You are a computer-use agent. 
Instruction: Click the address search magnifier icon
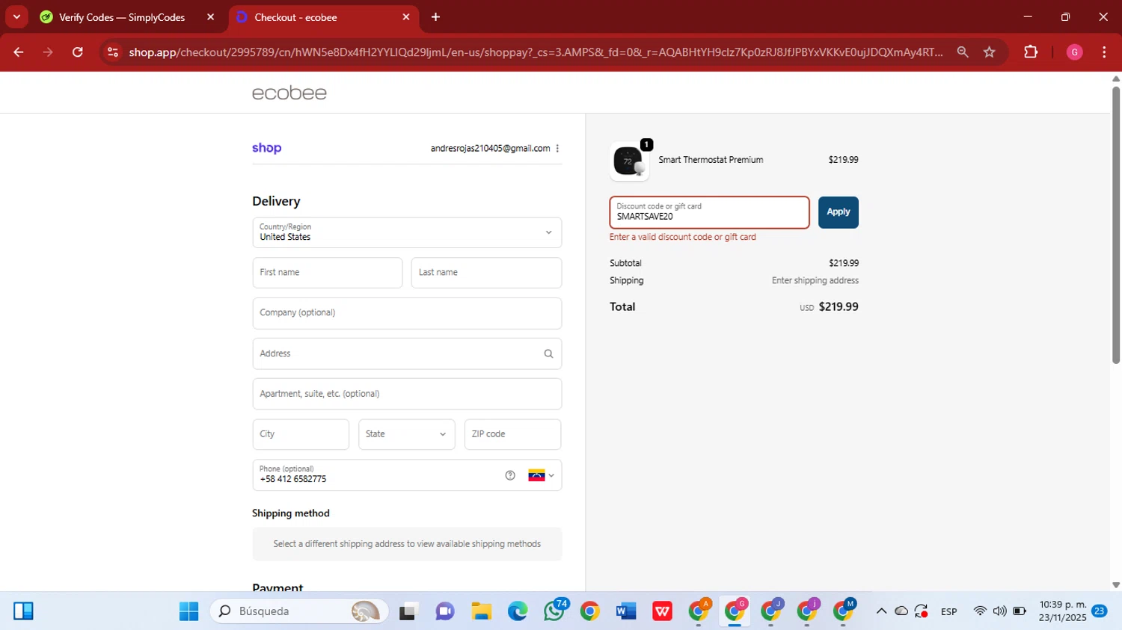click(x=548, y=353)
